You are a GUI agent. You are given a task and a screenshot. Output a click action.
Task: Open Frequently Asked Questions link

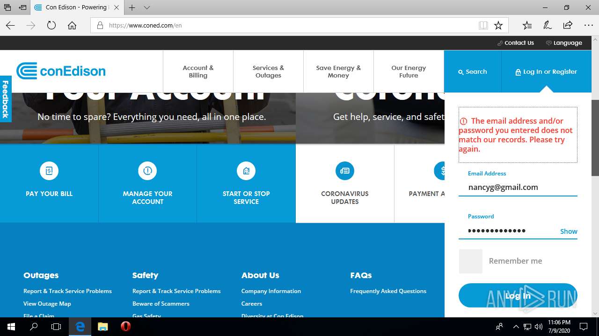[388, 291]
